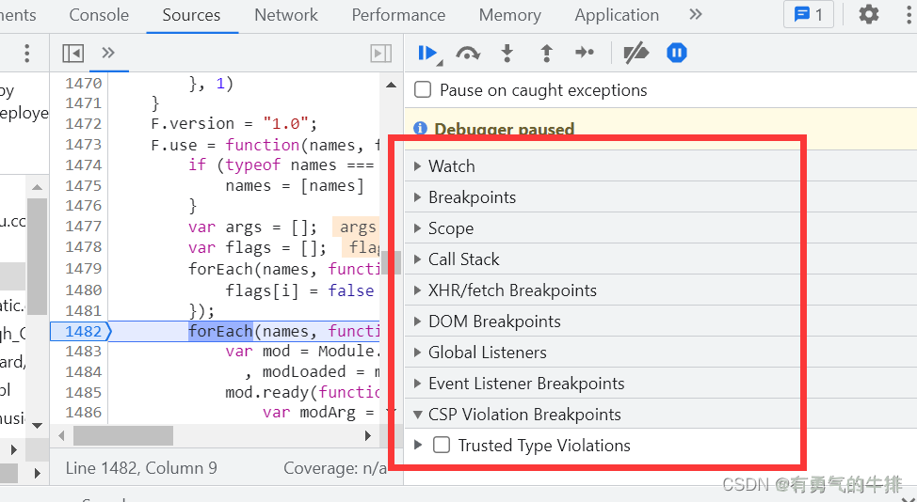Image resolution: width=917 pixels, height=502 pixels.
Task: Click the Step button arrow
Action: [x=585, y=54]
